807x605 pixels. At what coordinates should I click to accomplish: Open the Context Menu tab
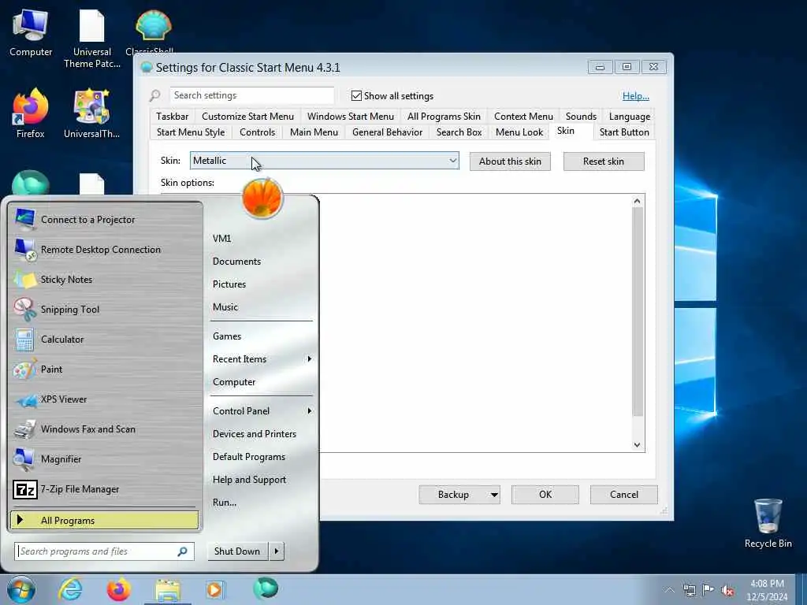(523, 117)
